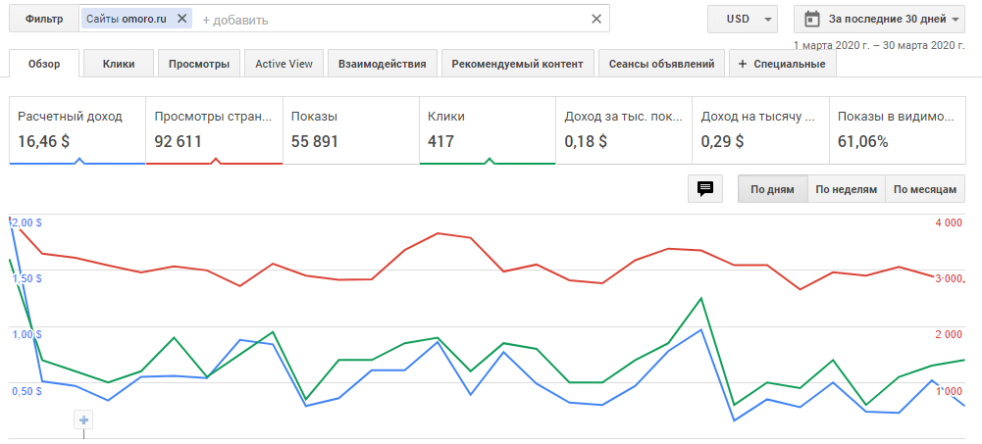982x444 pixels.
Task: Click the '4 000' right axis label
Action: (x=949, y=222)
